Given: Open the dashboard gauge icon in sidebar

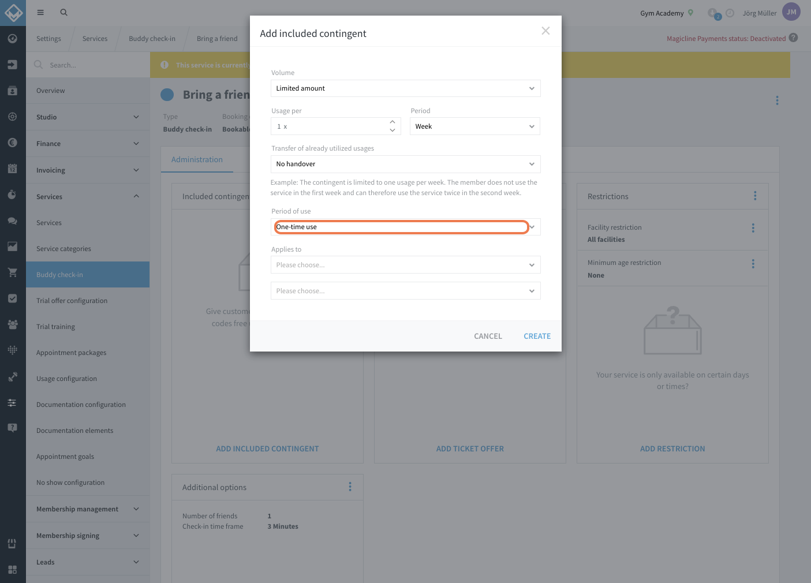Looking at the screenshot, I should click(13, 39).
